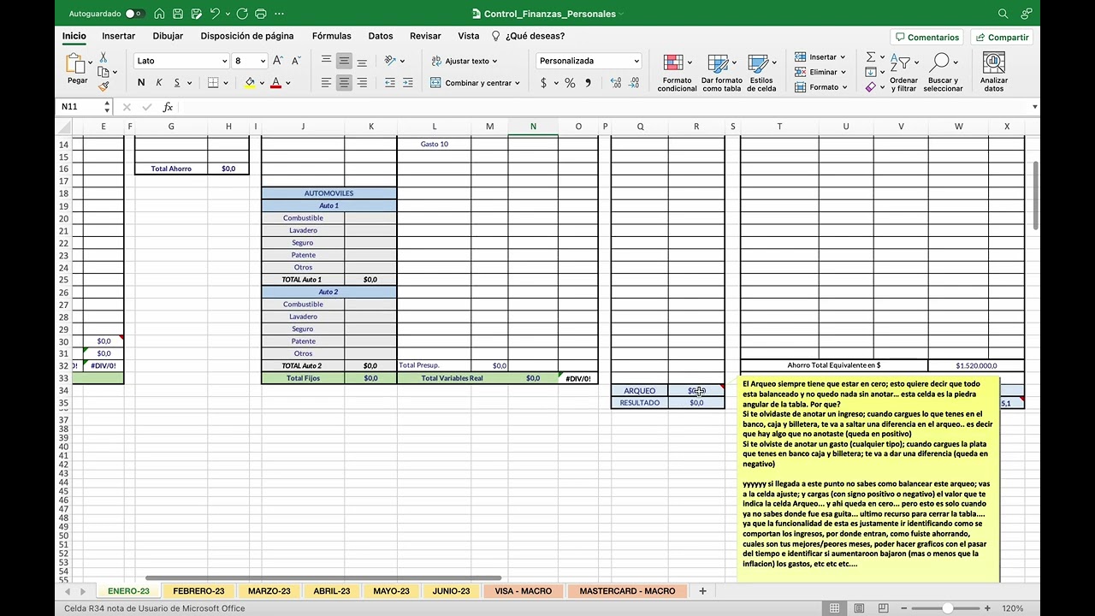Click the Save As icon with the pencil

point(196,14)
